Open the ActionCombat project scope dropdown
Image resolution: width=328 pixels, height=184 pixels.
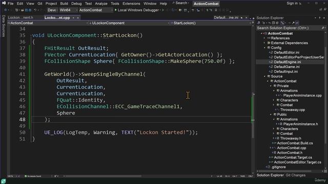pos(48,23)
